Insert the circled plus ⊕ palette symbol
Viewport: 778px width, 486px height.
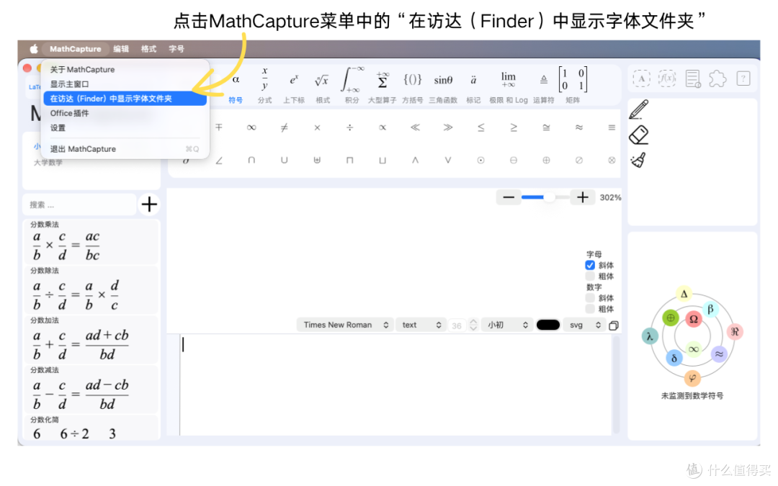[546, 160]
